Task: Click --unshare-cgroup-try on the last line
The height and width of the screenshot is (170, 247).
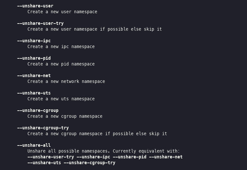Action: click(x=90, y=163)
